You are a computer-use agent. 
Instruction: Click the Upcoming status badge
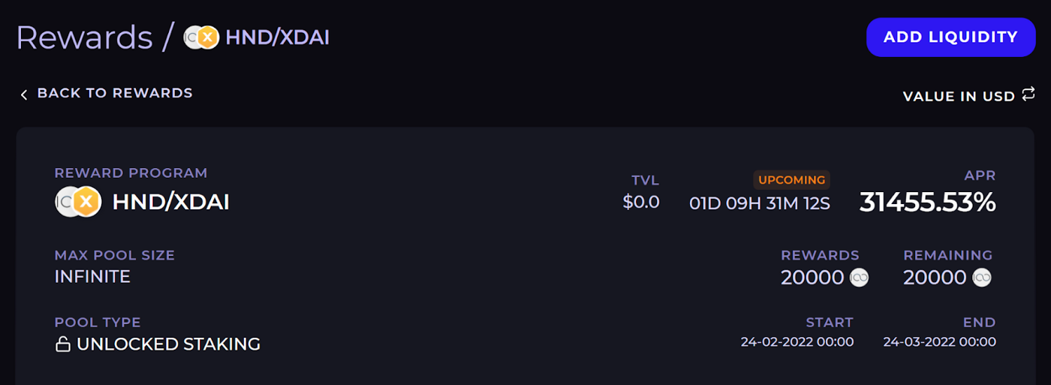(791, 180)
